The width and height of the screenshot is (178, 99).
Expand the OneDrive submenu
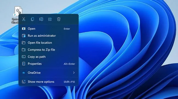(48, 73)
